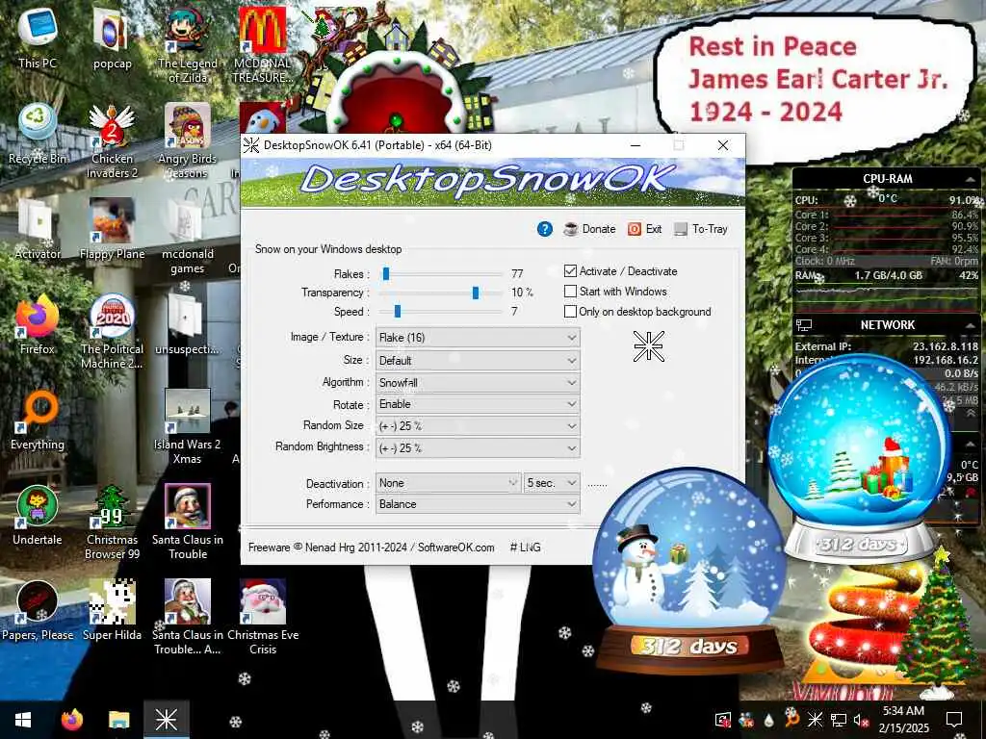The image size is (986, 739).
Task: Open the blue help question mark icon
Action: pos(545,229)
